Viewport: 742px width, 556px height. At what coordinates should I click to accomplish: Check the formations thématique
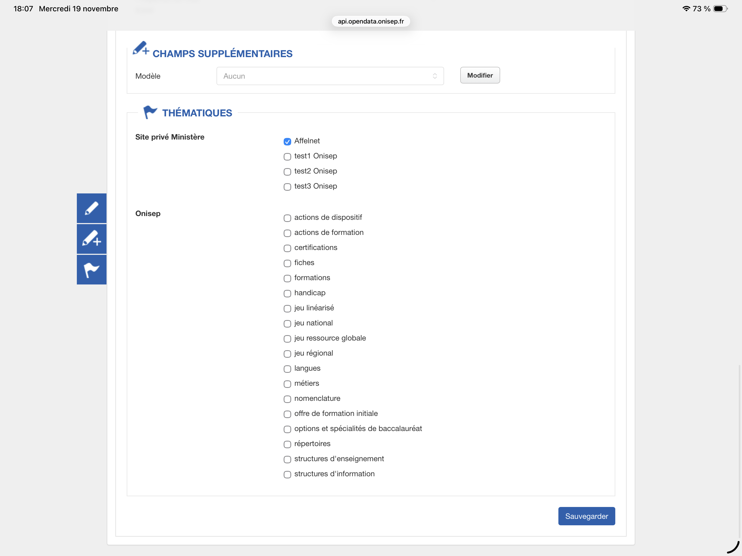point(287,278)
